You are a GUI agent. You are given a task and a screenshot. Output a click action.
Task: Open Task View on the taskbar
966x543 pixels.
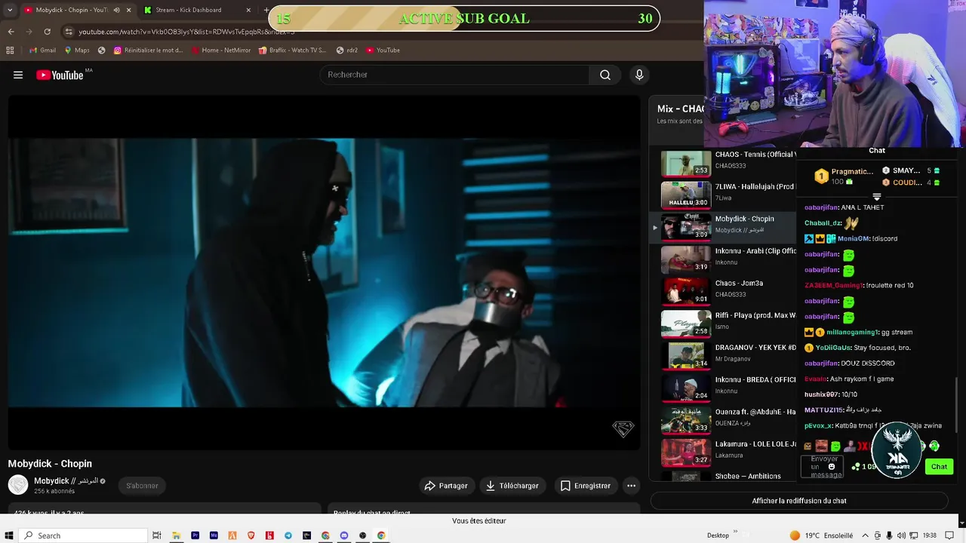(x=157, y=535)
